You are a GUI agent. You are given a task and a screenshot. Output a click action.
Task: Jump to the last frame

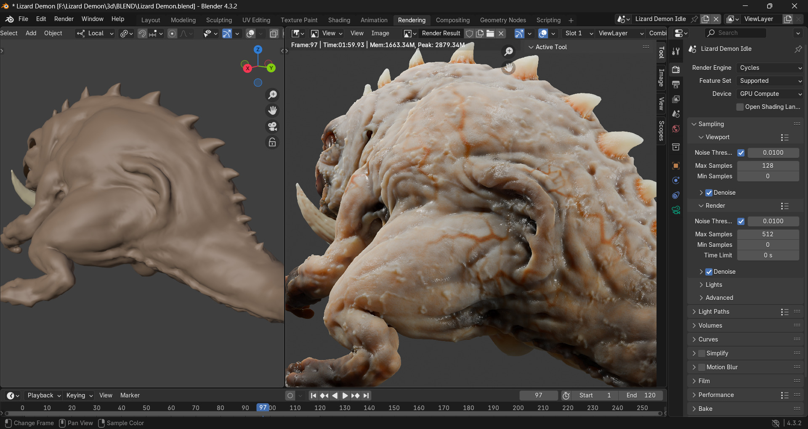click(x=366, y=395)
